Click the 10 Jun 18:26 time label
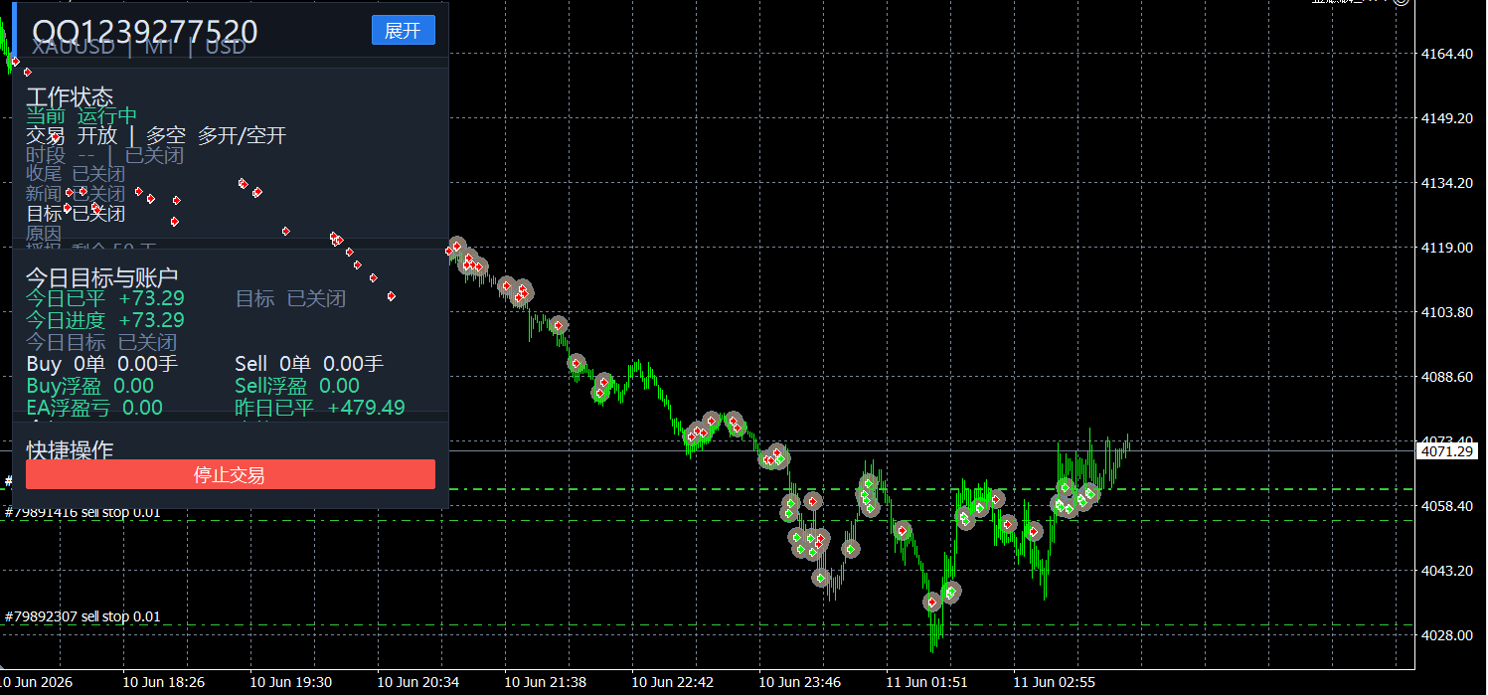 pyautogui.click(x=164, y=683)
